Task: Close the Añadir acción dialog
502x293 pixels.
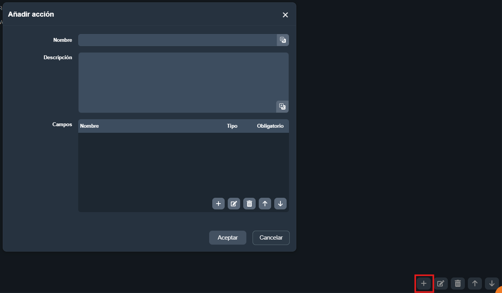Action: (x=285, y=15)
